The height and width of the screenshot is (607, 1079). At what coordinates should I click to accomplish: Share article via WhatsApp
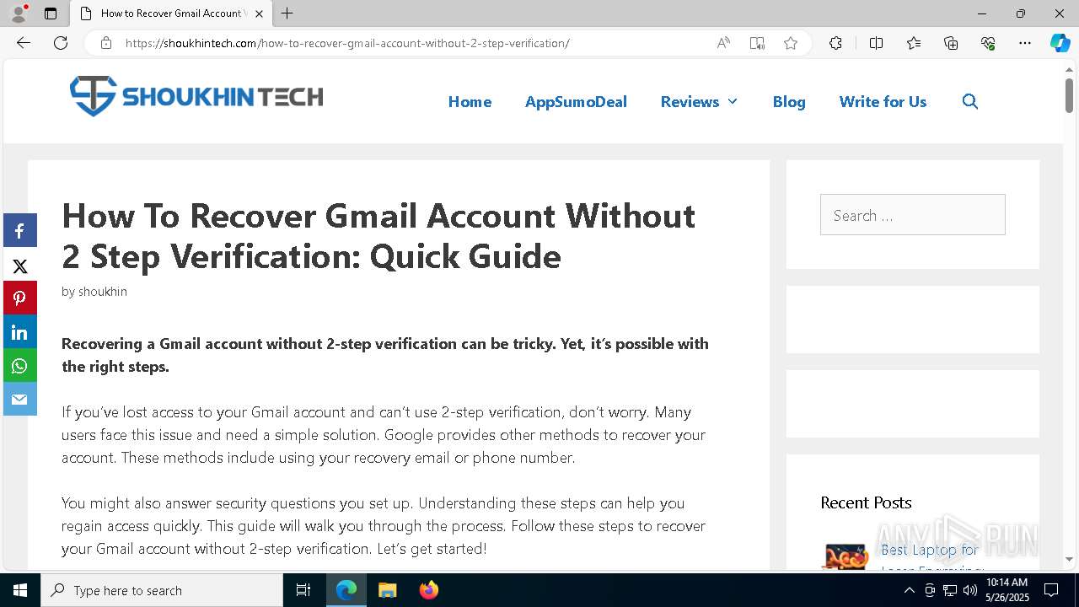point(19,366)
